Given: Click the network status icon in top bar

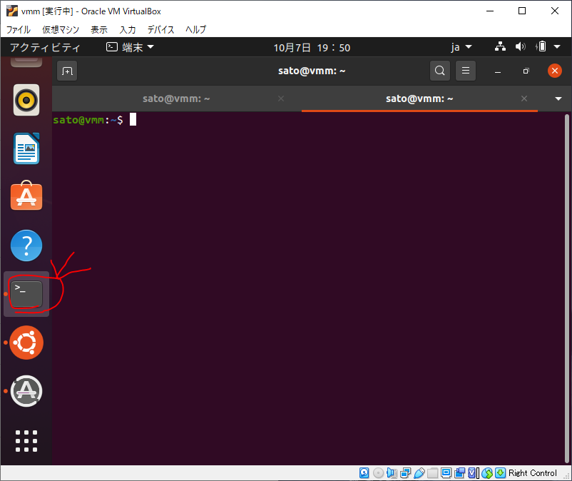Looking at the screenshot, I should click(x=500, y=46).
